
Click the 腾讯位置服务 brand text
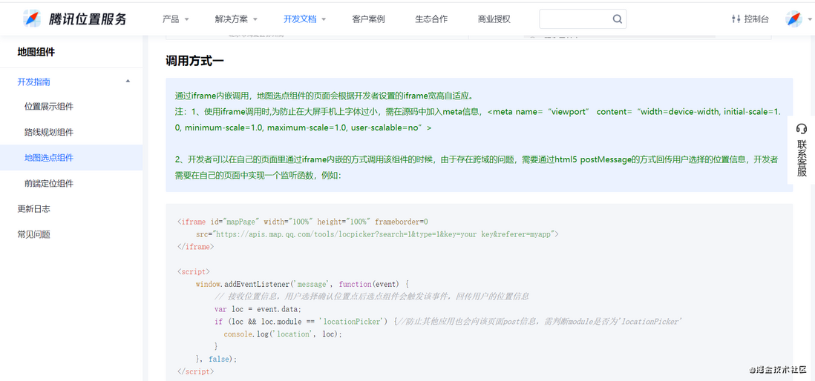[88, 19]
